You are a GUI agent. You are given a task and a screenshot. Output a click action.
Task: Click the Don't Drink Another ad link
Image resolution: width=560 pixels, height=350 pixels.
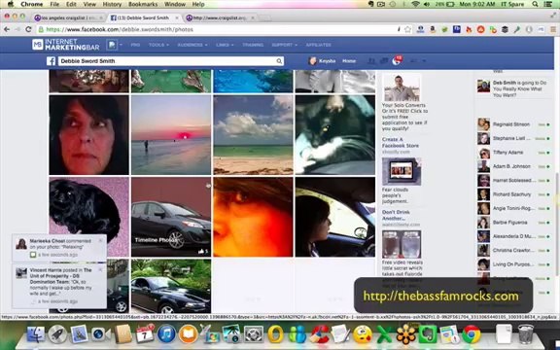tap(396, 215)
